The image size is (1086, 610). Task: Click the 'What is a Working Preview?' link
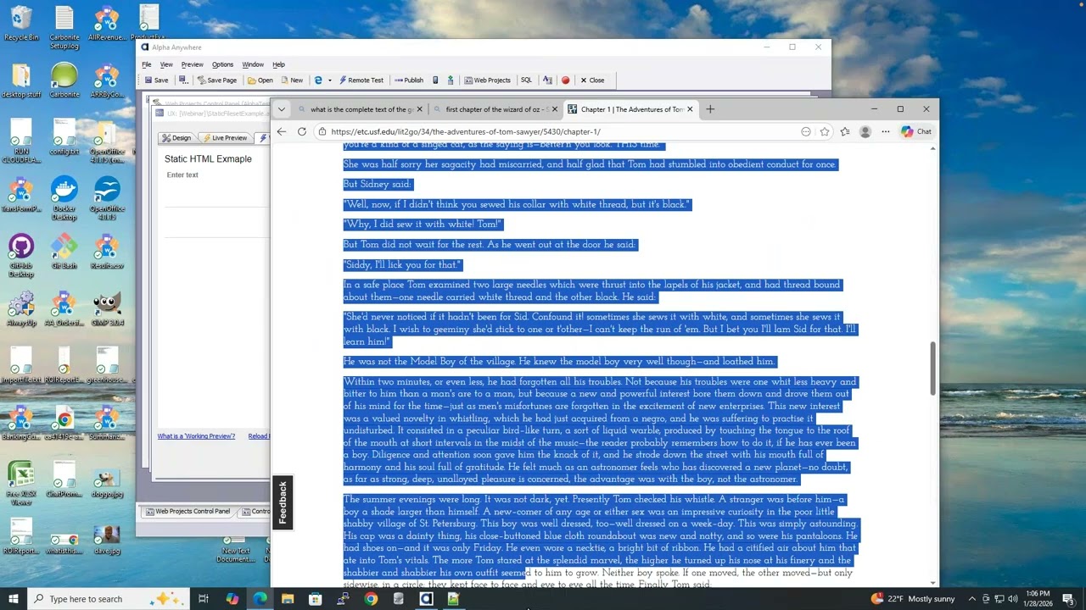click(x=196, y=436)
